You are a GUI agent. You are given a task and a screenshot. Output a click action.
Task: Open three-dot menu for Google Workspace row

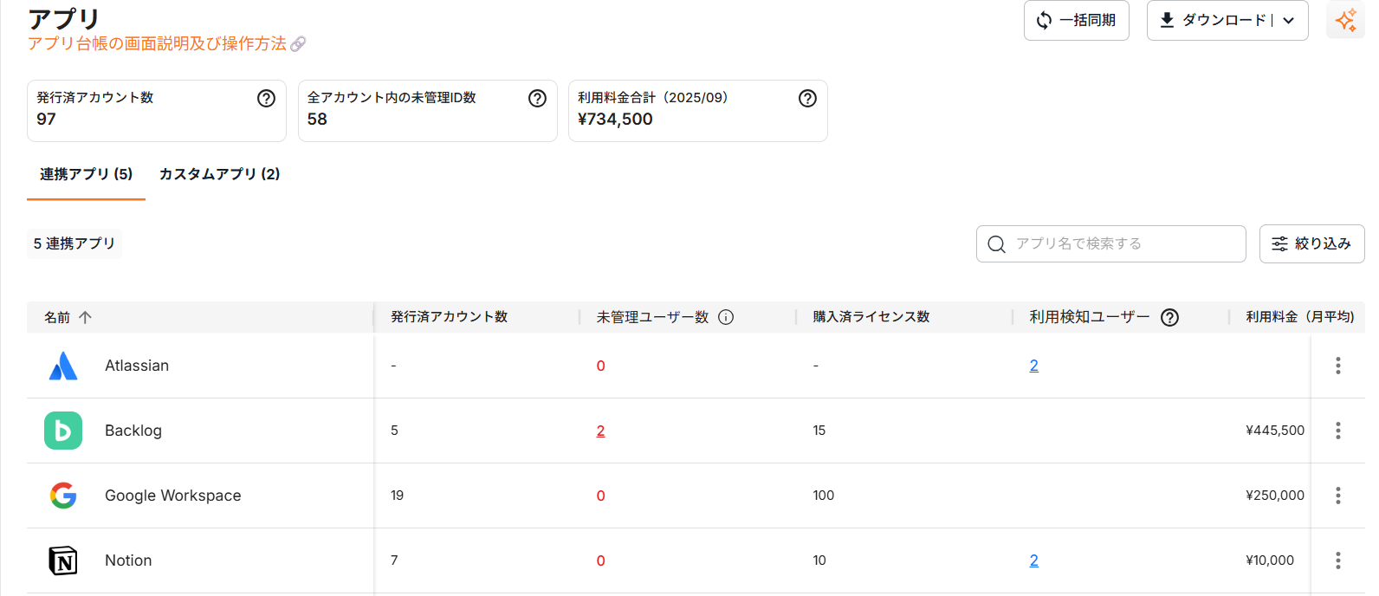coord(1337,496)
